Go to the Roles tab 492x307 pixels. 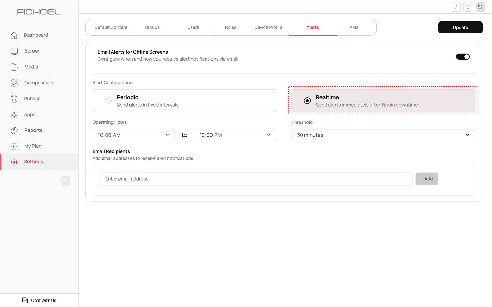tap(231, 27)
